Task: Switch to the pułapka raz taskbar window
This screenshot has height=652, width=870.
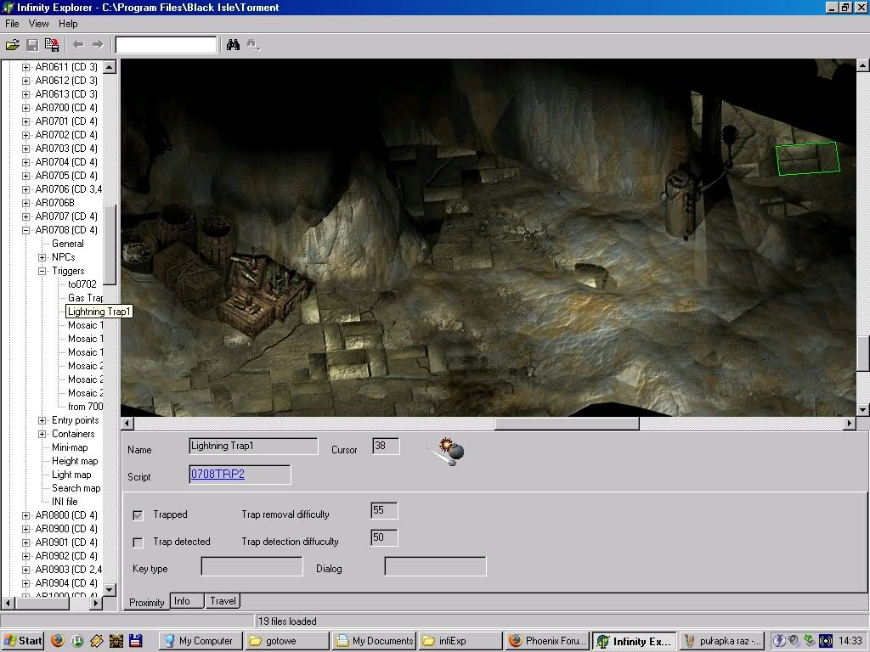Action: [723, 641]
